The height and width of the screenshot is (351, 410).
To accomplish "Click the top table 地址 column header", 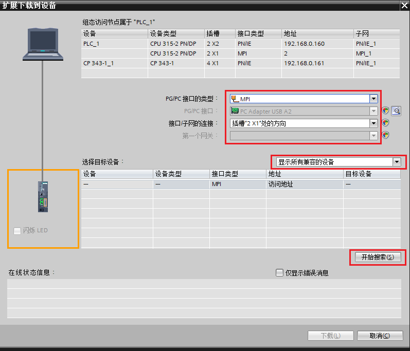I will (x=317, y=34).
